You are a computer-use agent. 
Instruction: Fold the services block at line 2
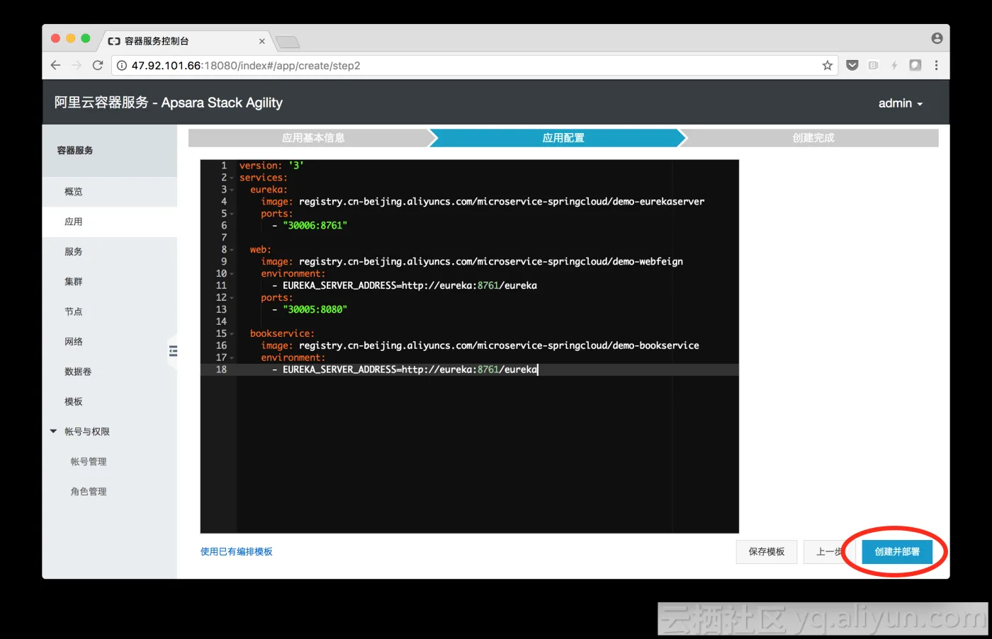(x=232, y=178)
